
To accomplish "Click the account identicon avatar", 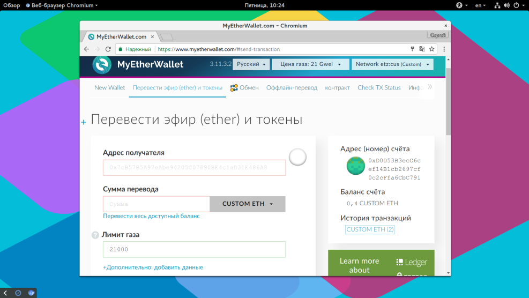I will (355, 166).
